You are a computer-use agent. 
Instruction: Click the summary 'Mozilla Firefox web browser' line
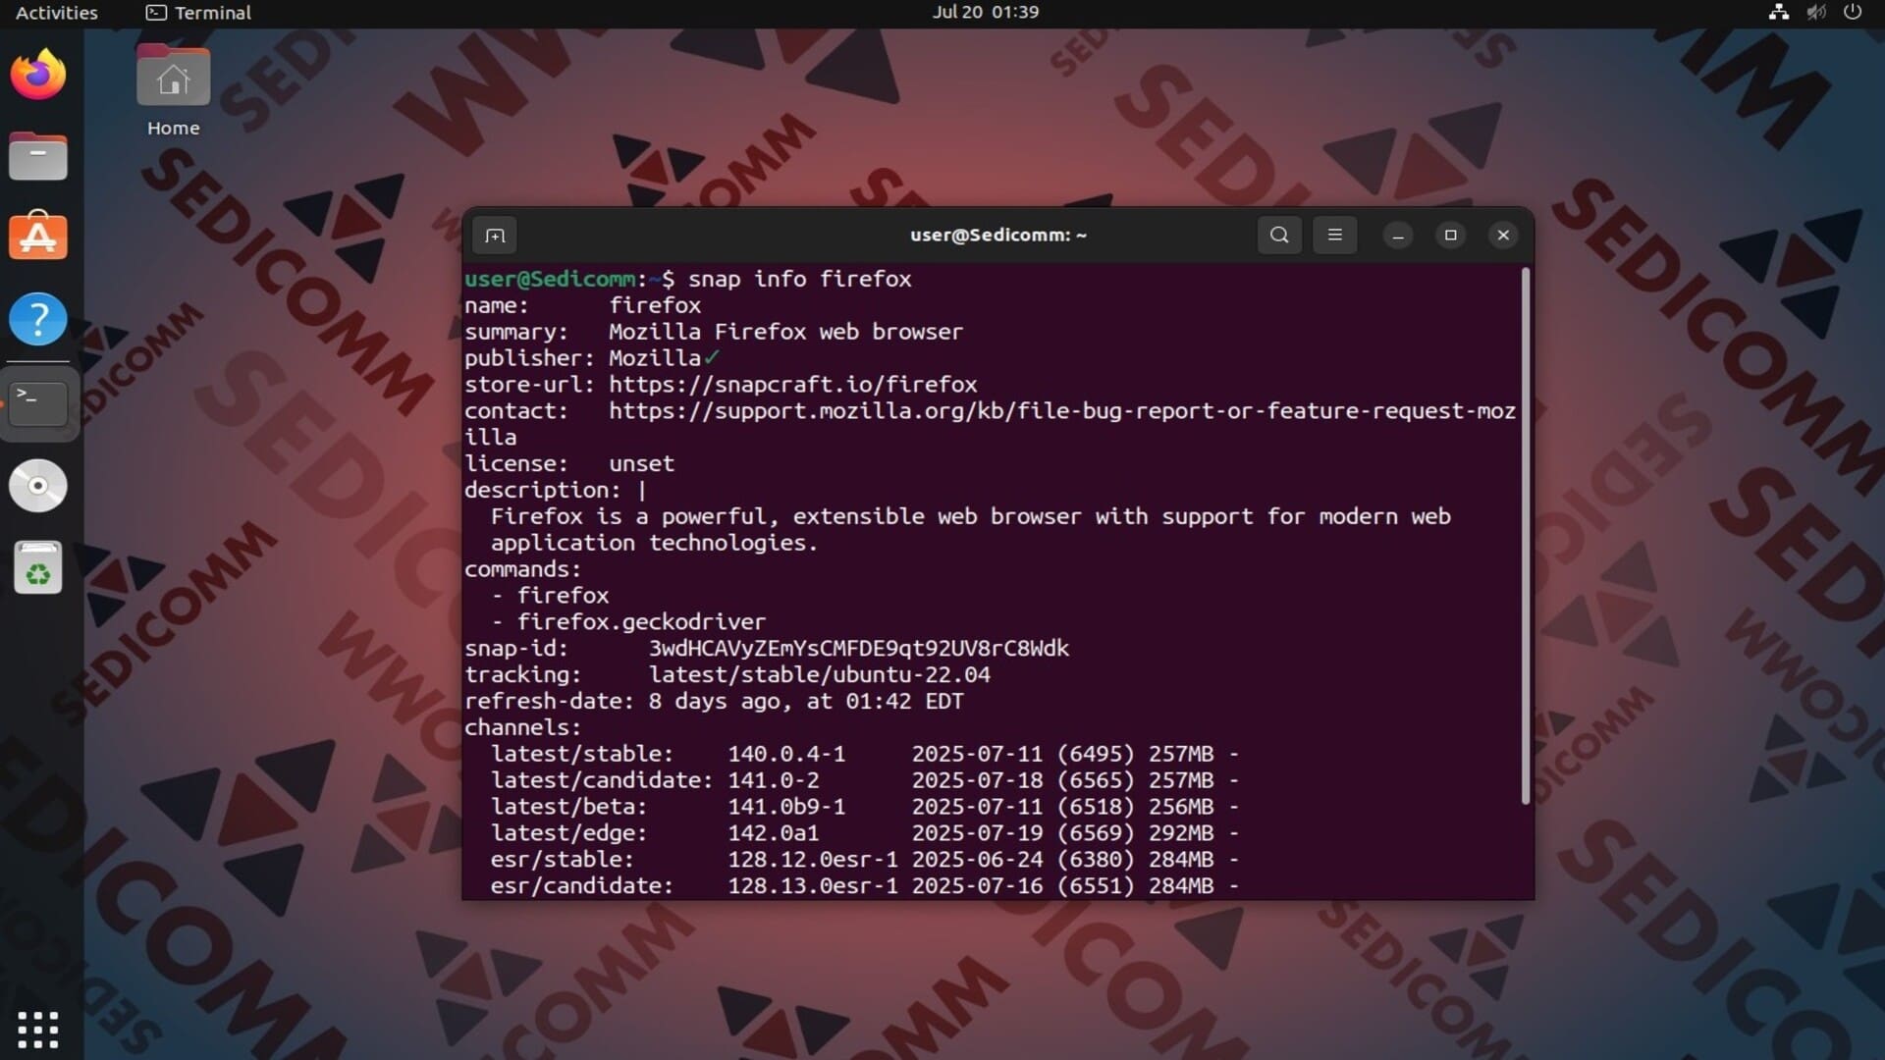pyautogui.click(x=714, y=333)
